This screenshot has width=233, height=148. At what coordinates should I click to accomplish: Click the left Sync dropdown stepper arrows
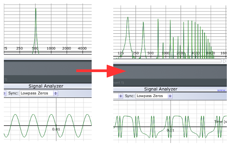(x=55, y=93)
